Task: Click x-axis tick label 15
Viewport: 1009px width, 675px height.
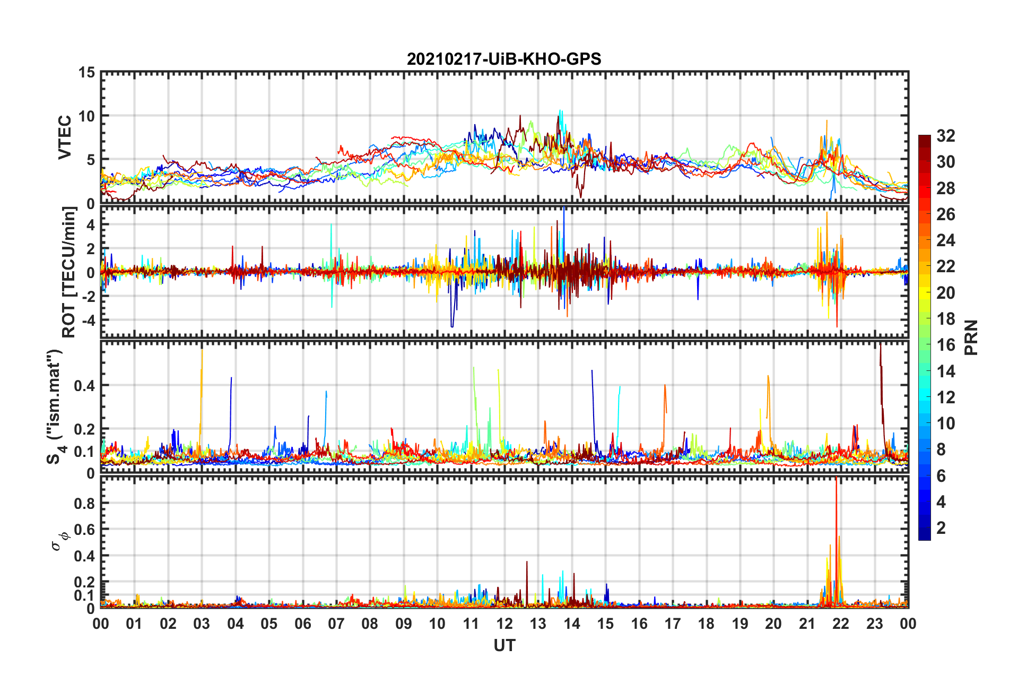Action: click(605, 624)
